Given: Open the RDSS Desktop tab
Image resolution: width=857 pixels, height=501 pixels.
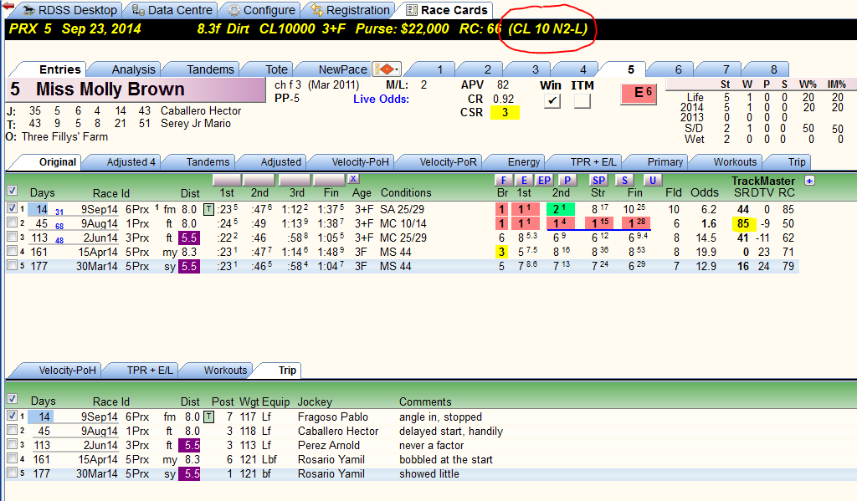Looking at the screenshot, I should (x=69, y=10).
